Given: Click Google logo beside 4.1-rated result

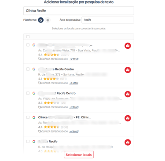Looking at the screenshot, I should (x=34, y=69).
